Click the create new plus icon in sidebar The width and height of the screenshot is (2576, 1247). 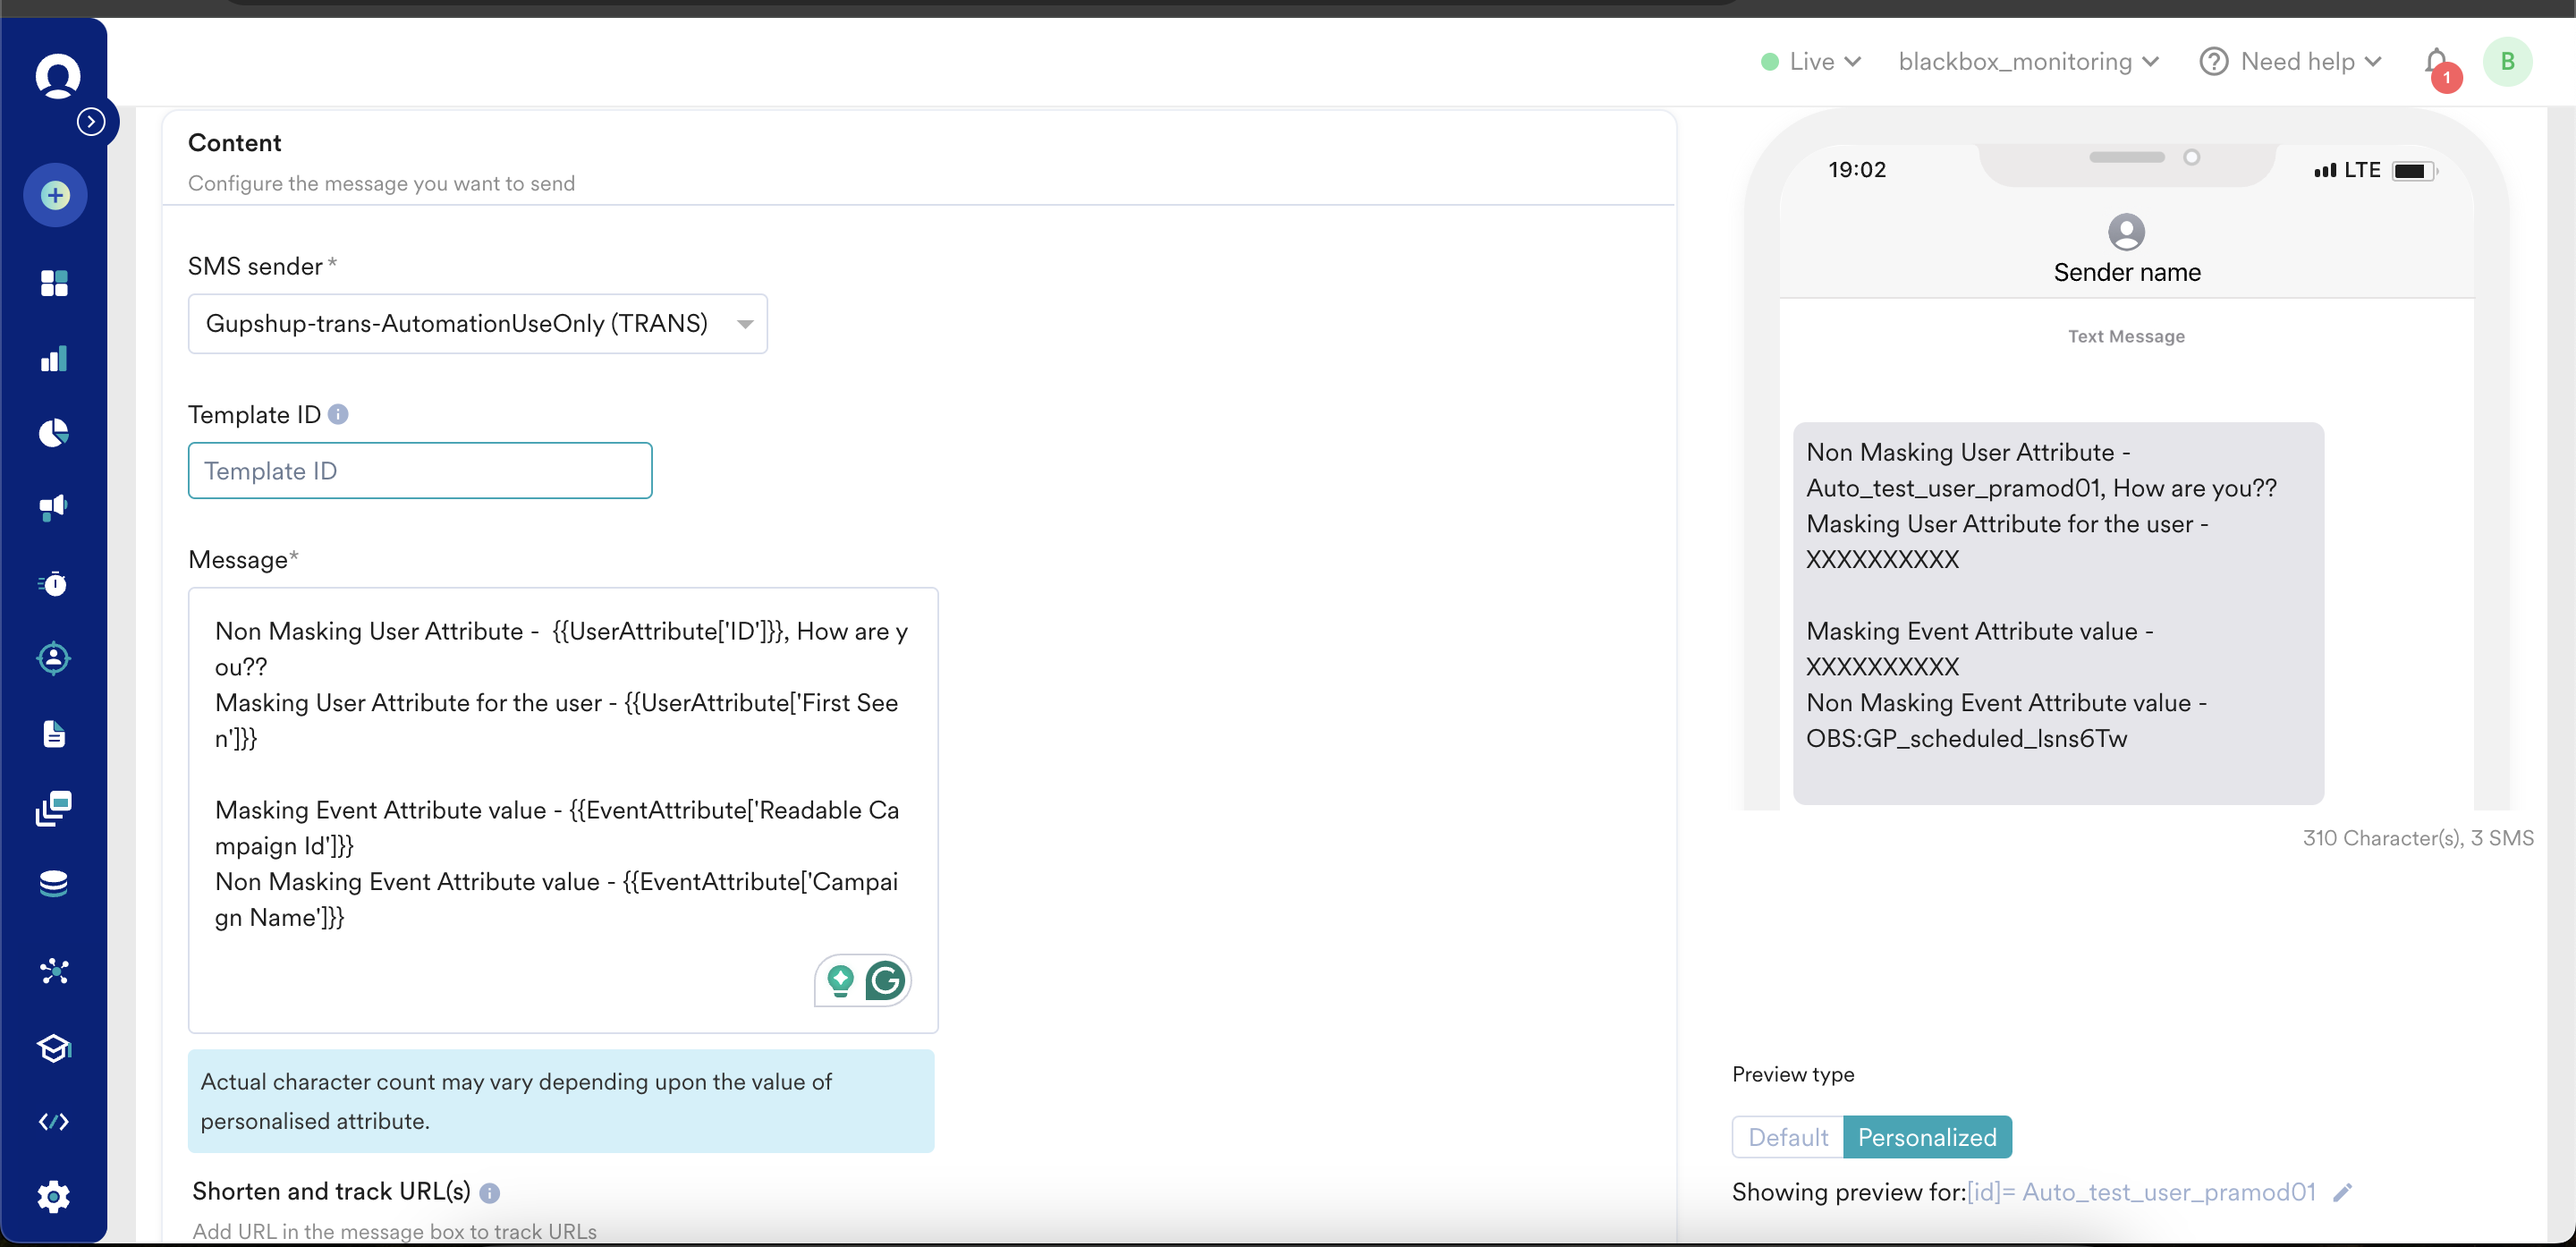[55, 195]
